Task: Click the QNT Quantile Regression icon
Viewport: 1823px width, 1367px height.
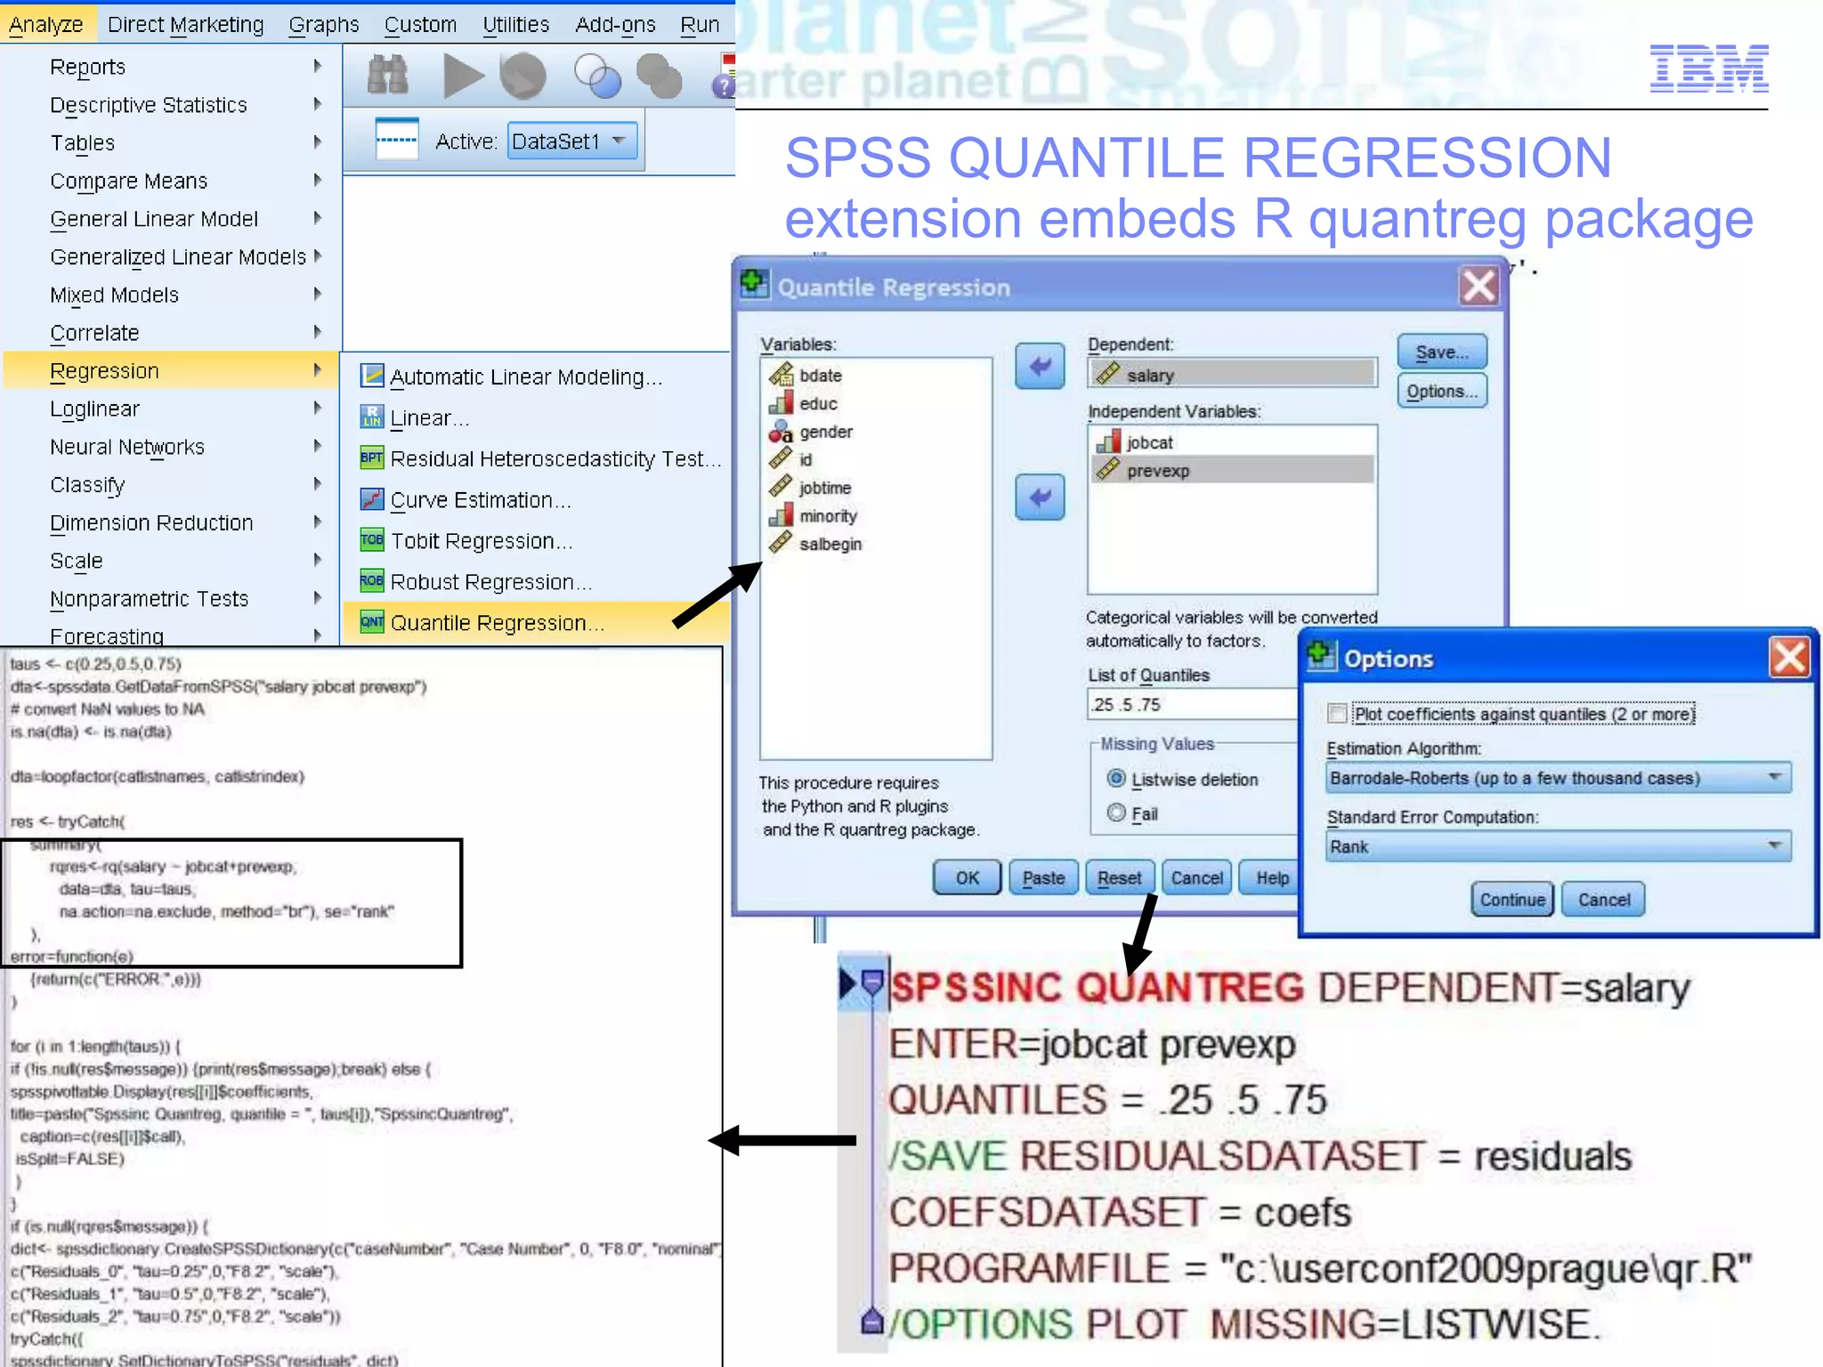Action: click(x=372, y=621)
